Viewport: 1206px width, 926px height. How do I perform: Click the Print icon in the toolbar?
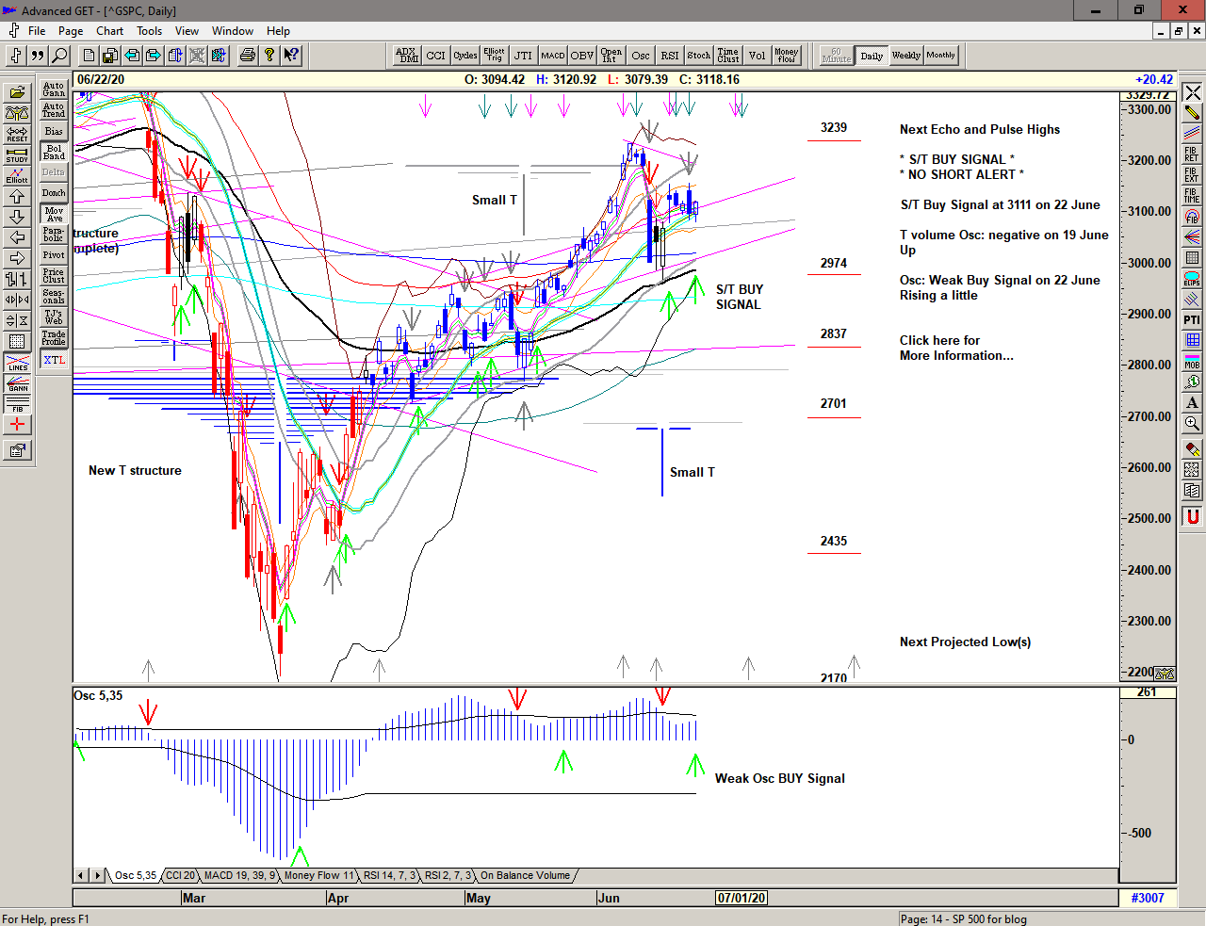tap(247, 56)
